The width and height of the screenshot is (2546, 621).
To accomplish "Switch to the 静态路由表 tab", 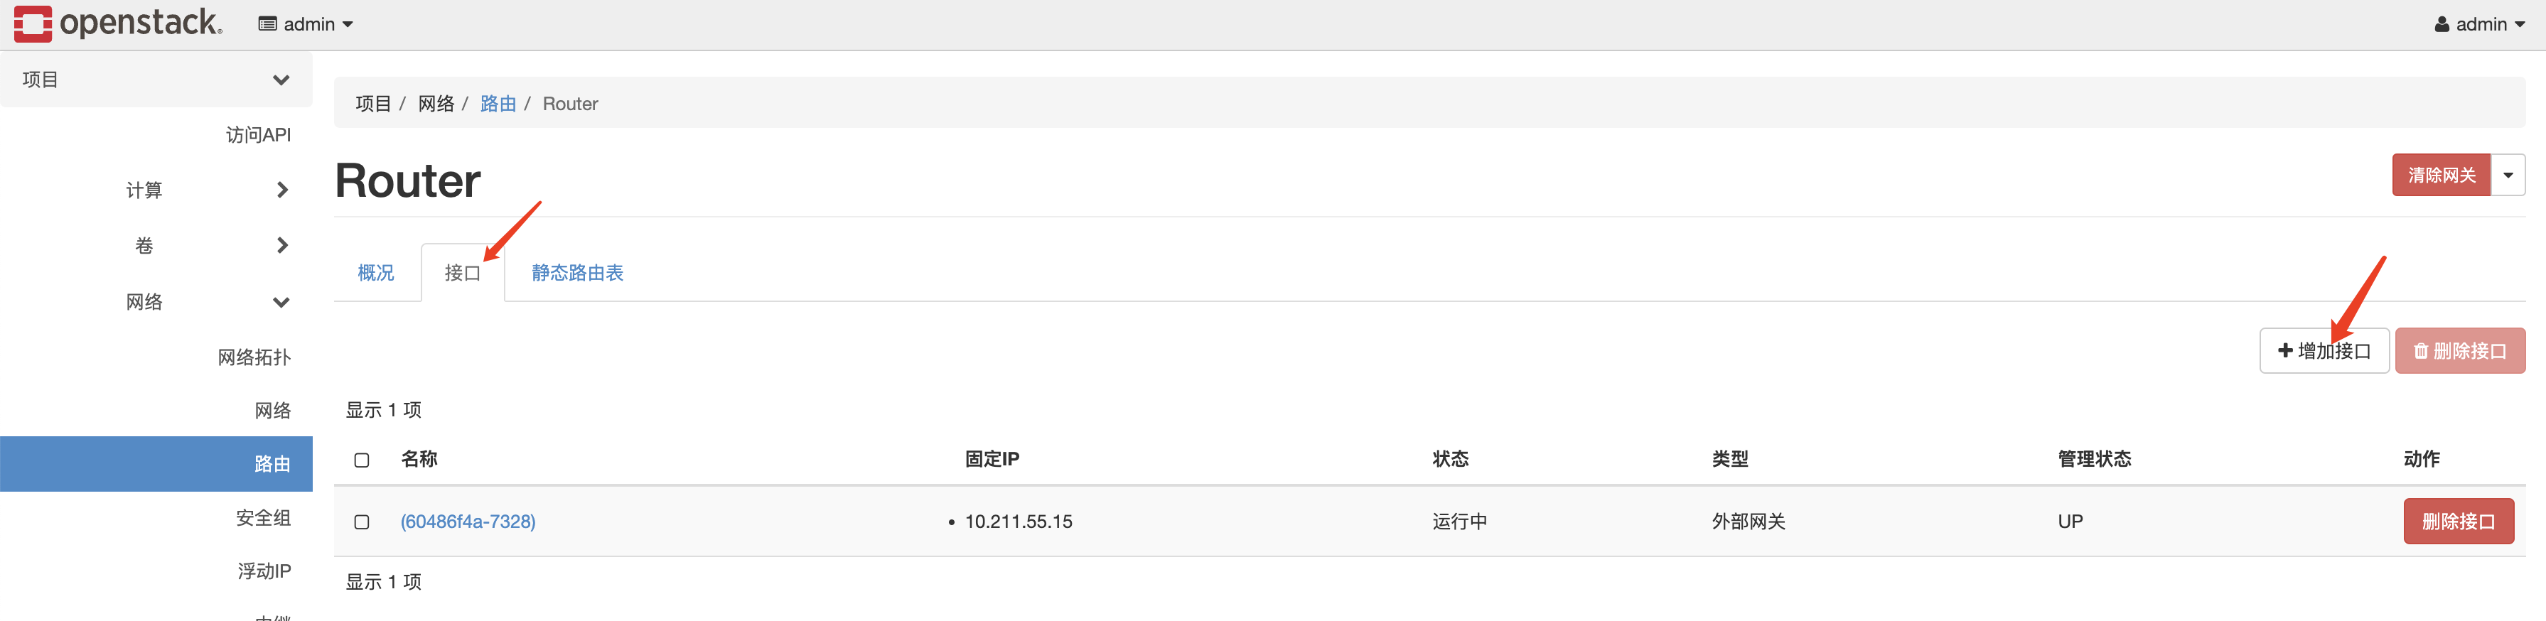I will pos(577,273).
